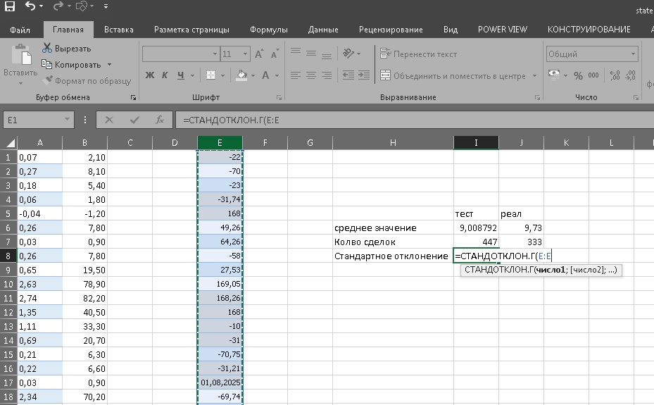Toggle Перенести текст wrap text
Screen dimensions: 654x405
[418, 54]
